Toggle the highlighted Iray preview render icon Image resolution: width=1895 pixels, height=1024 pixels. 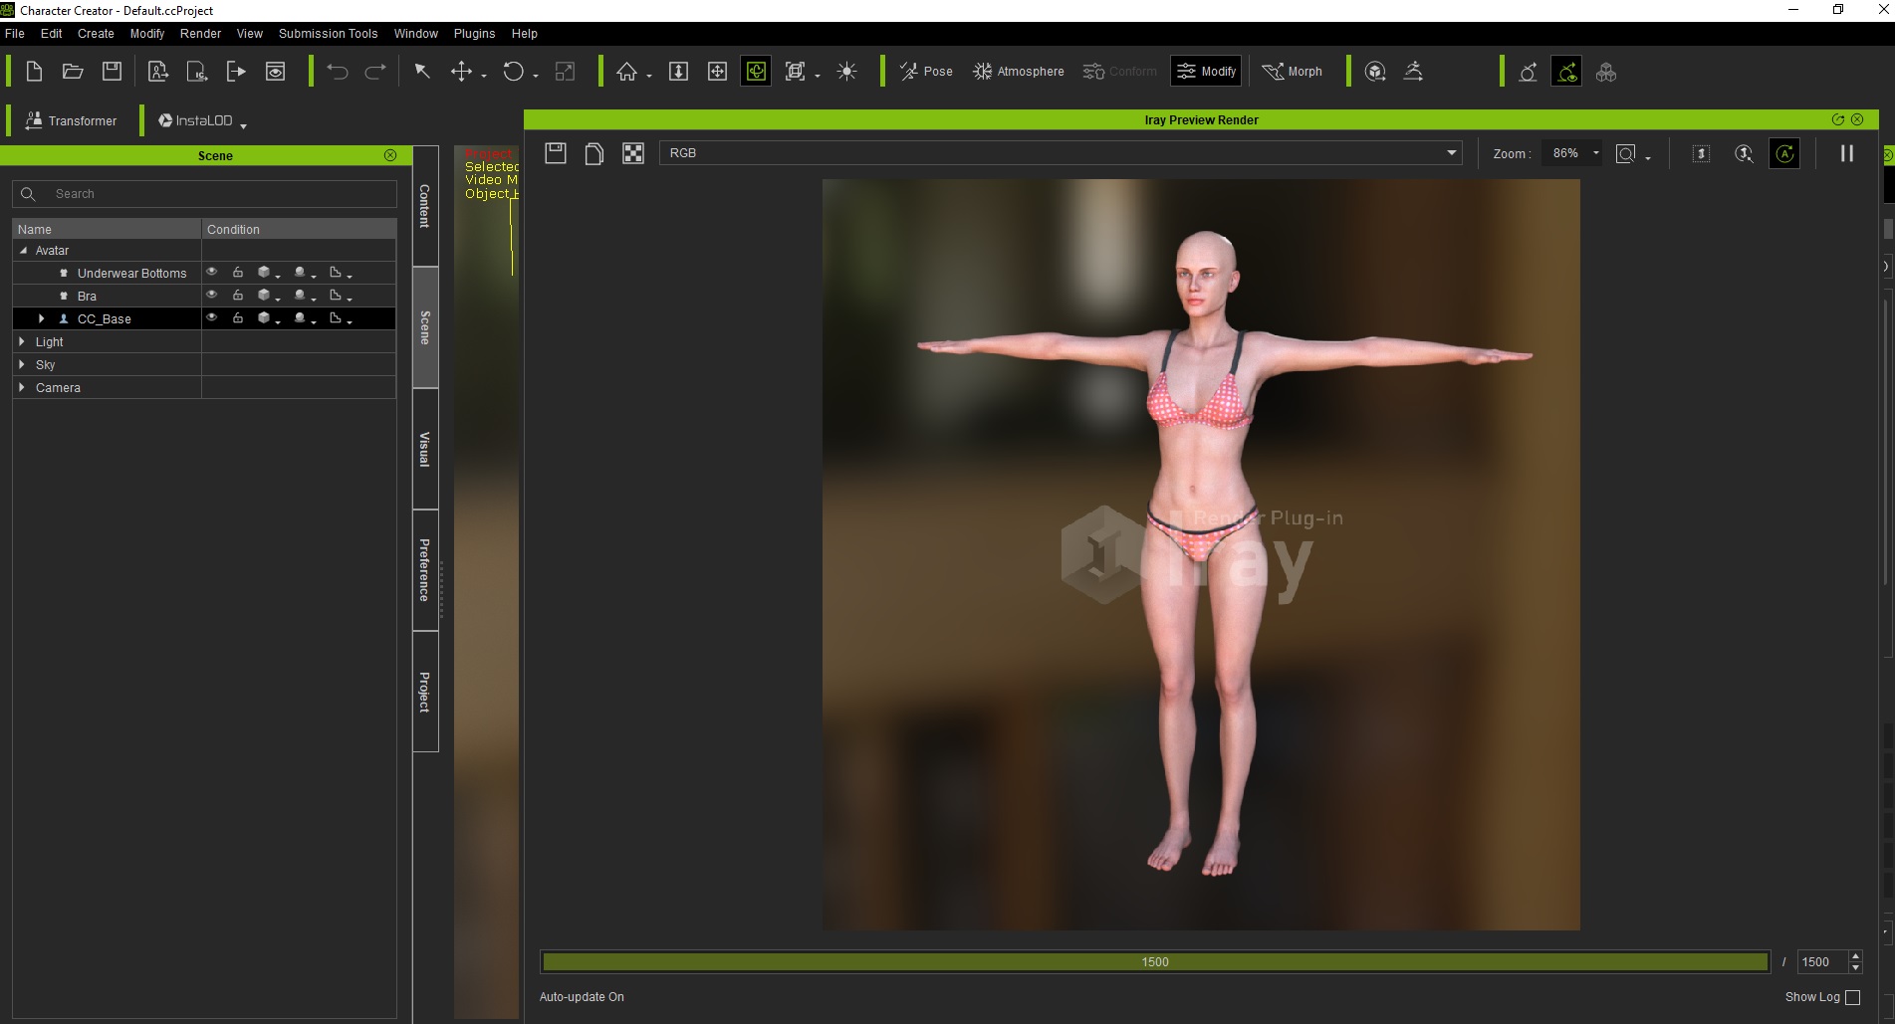click(1566, 72)
